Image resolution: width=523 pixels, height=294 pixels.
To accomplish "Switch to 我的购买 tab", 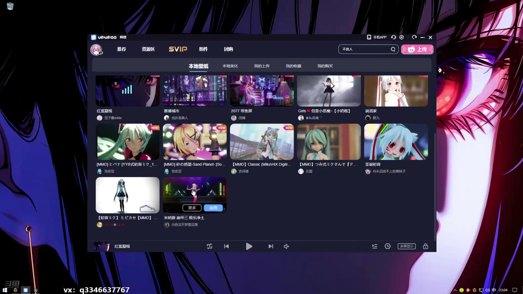I will [325, 66].
